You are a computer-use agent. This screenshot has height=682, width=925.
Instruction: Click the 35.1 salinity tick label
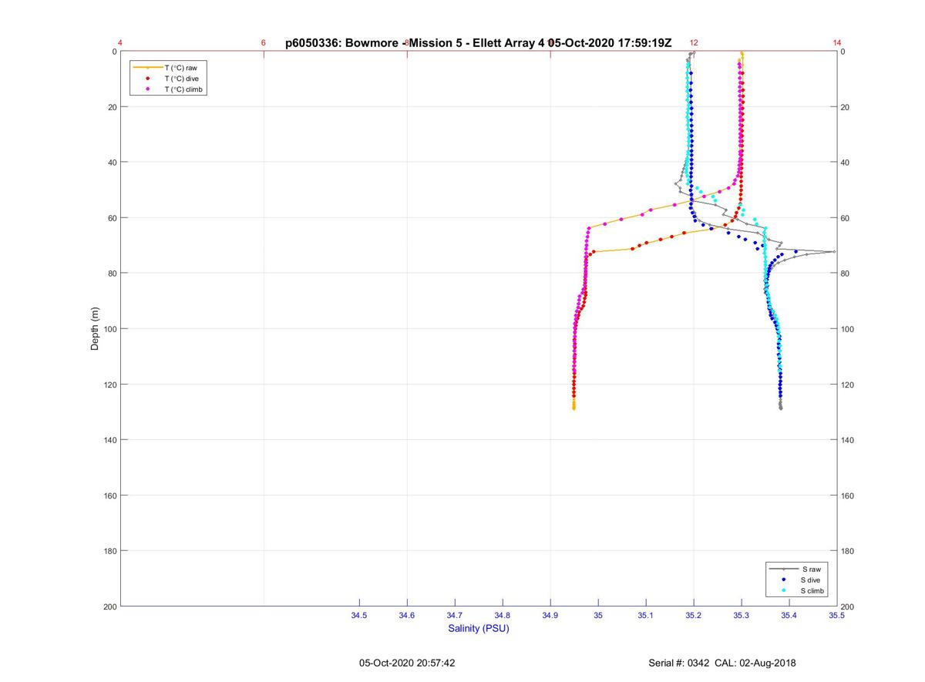tap(646, 615)
